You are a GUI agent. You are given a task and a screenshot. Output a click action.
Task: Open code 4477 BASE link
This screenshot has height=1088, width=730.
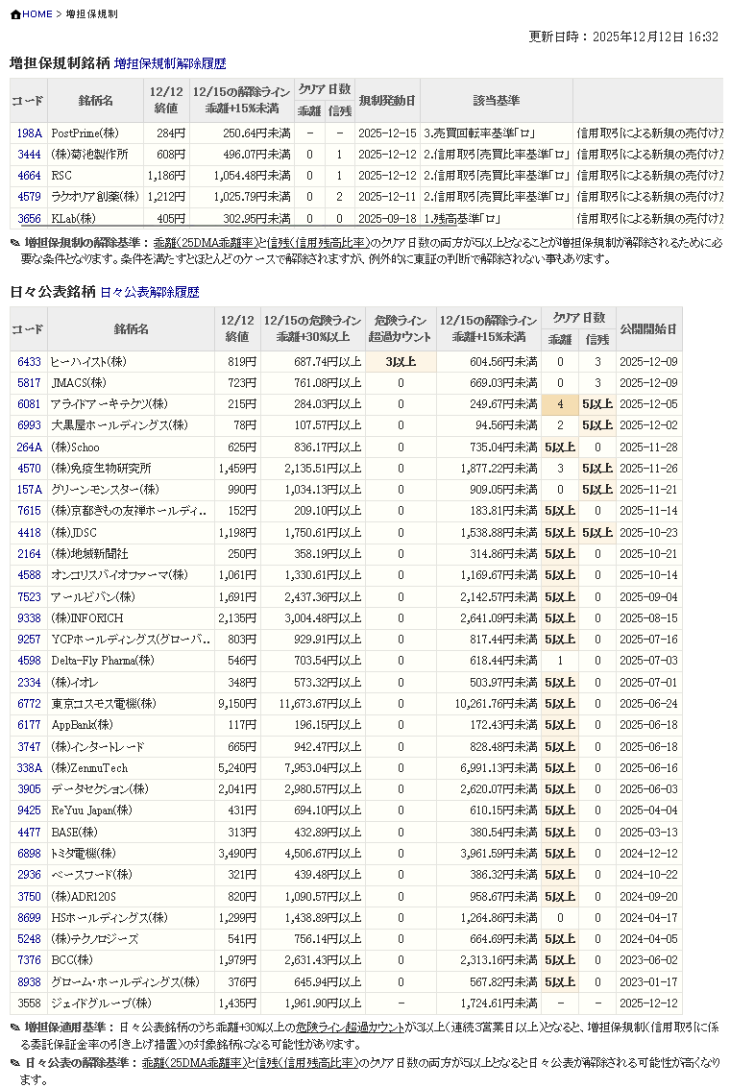[x=29, y=832]
